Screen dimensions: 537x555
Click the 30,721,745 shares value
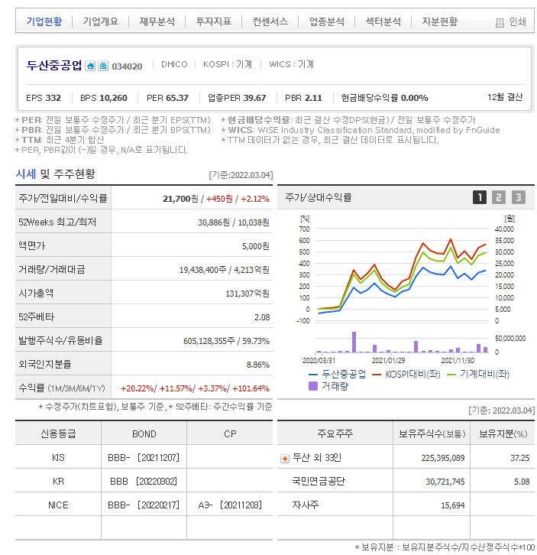point(445,482)
